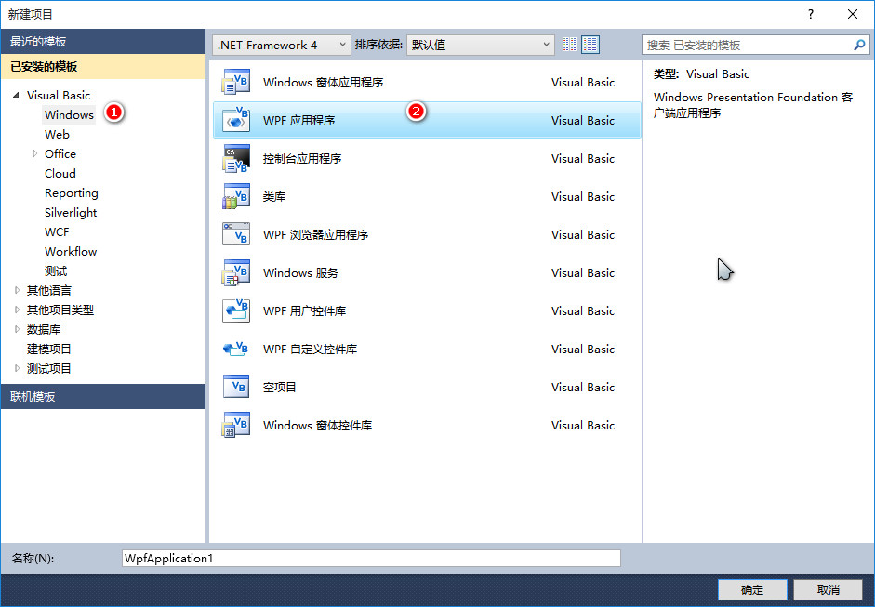The width and height of the screenshot is (875, 607).
Task: Open the 已安装的模板 section
Action: 103,66
